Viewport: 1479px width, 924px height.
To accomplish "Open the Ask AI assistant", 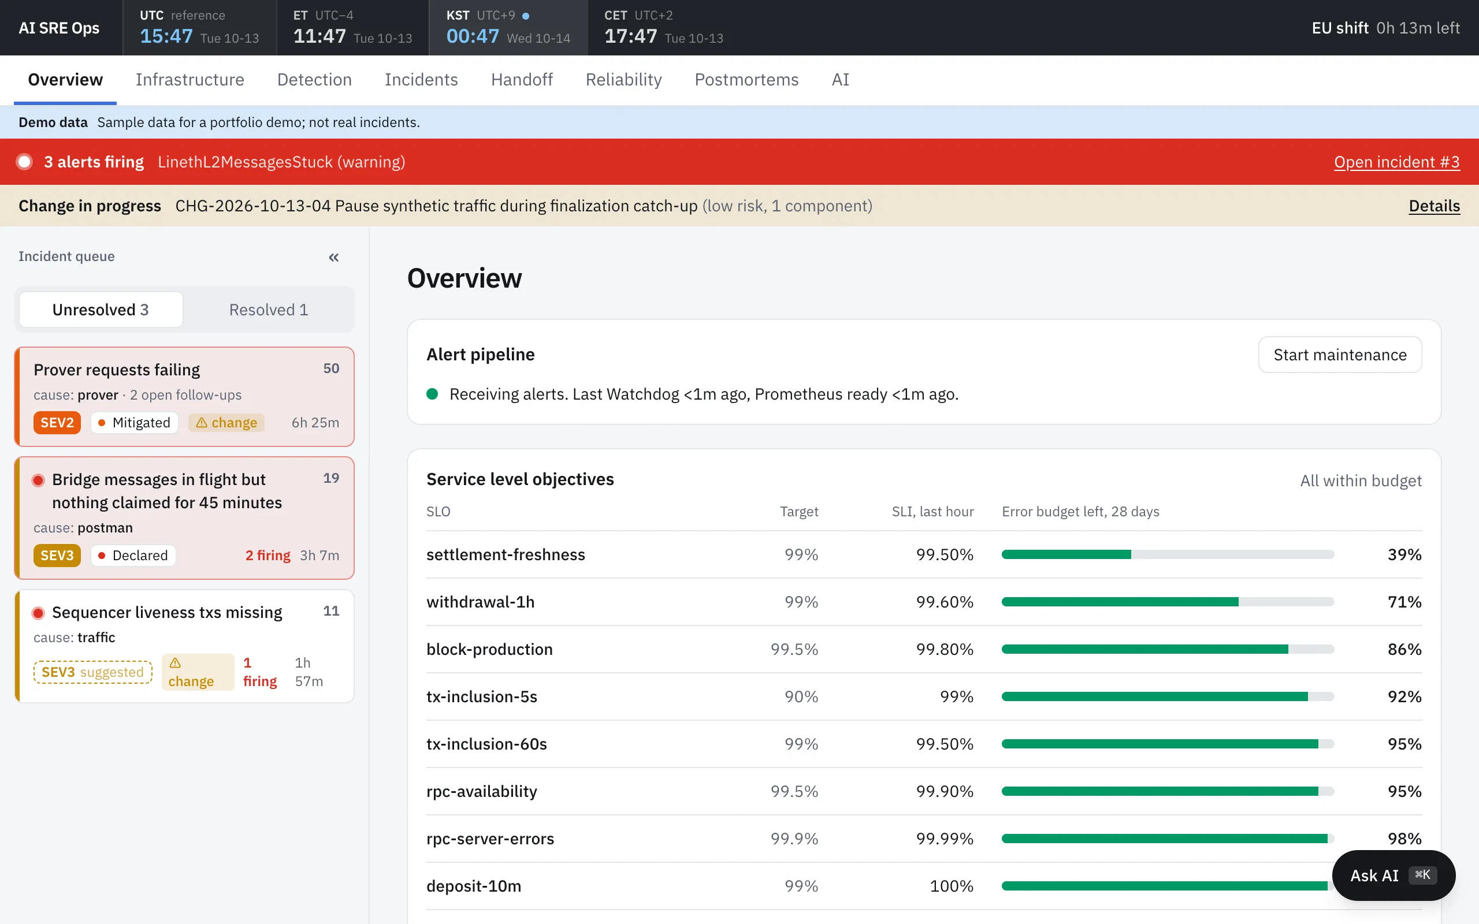I will pyautogui.click(x=1393, y=875).
